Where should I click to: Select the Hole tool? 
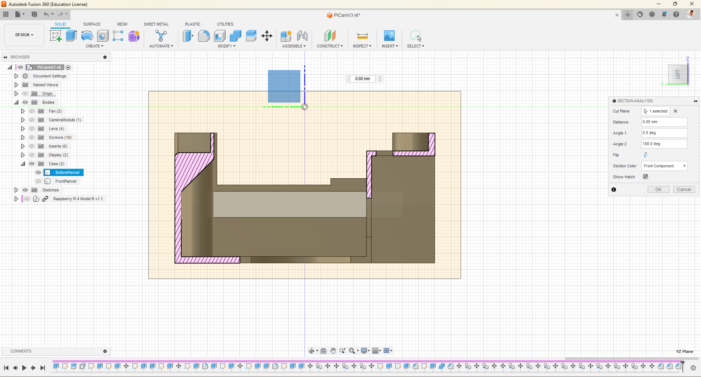(103, 36)
